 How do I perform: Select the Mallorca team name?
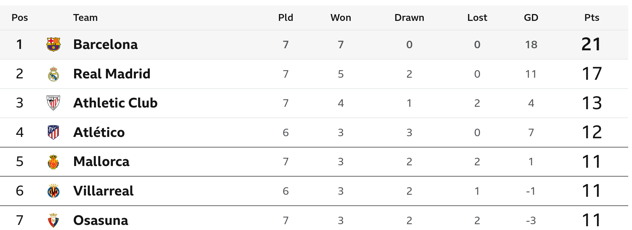click(101, 162)
